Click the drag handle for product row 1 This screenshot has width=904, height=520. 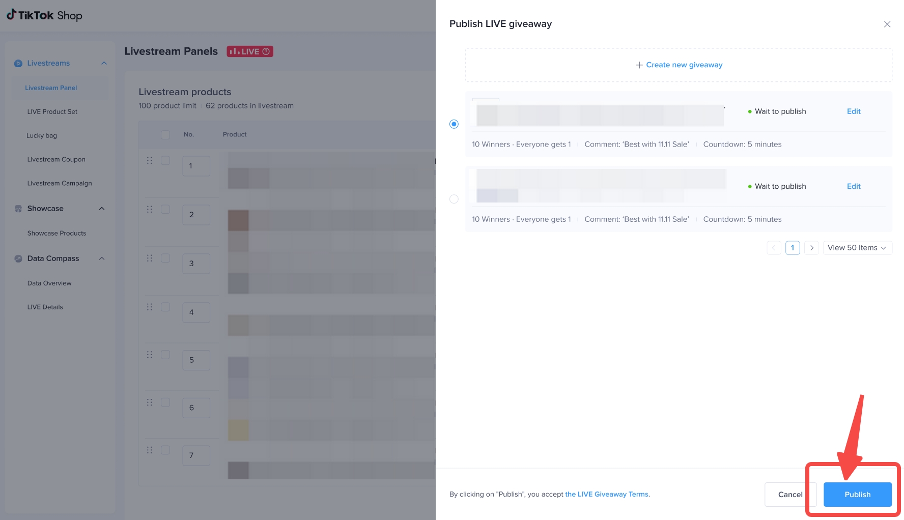click(150, 160)
